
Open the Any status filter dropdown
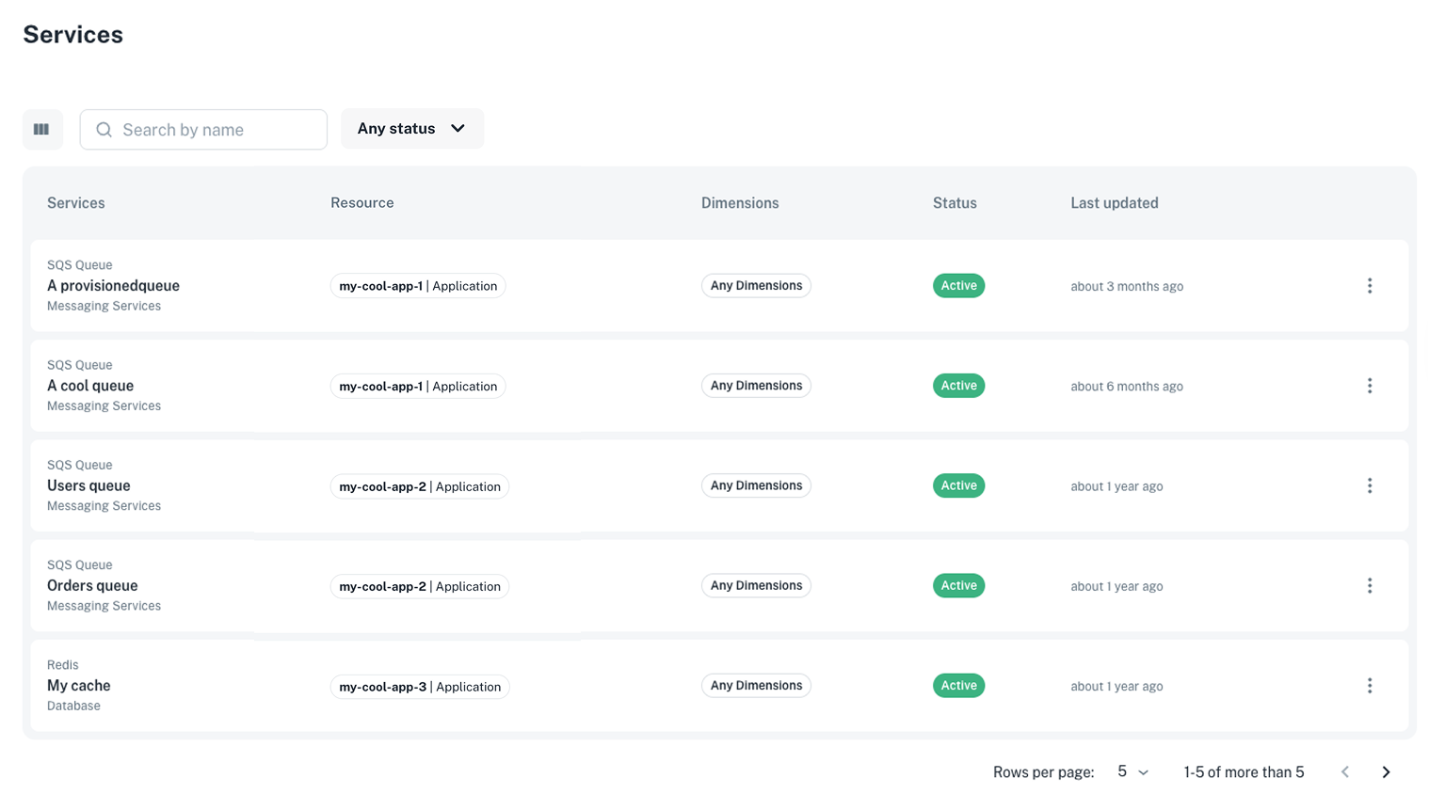(x=411, y=128)
